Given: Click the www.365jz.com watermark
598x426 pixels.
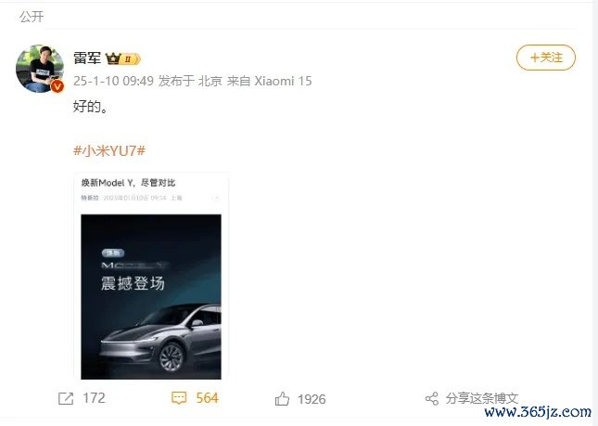Looking at the screenshot, I should tap(538, 412).
